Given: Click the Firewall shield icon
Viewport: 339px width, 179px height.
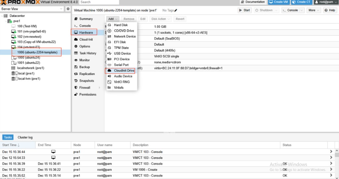Looking at the screenshot, I should [x=76, y=88].
